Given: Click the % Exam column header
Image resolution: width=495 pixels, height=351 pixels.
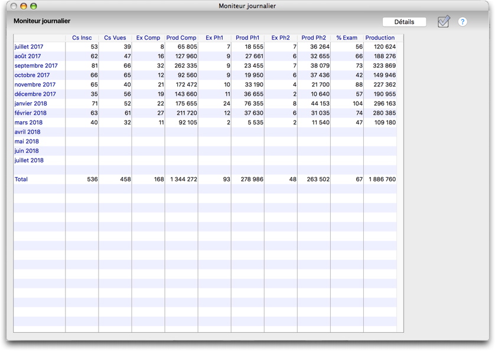Looking at the screenshot, I should 347,38.
